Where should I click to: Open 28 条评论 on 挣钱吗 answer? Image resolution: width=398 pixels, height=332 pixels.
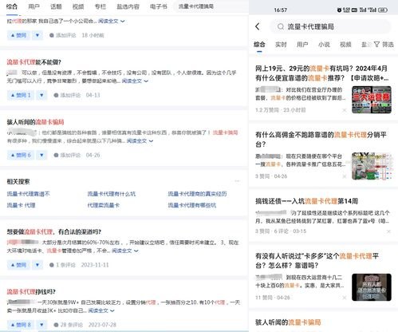click(x=68, y=325)
